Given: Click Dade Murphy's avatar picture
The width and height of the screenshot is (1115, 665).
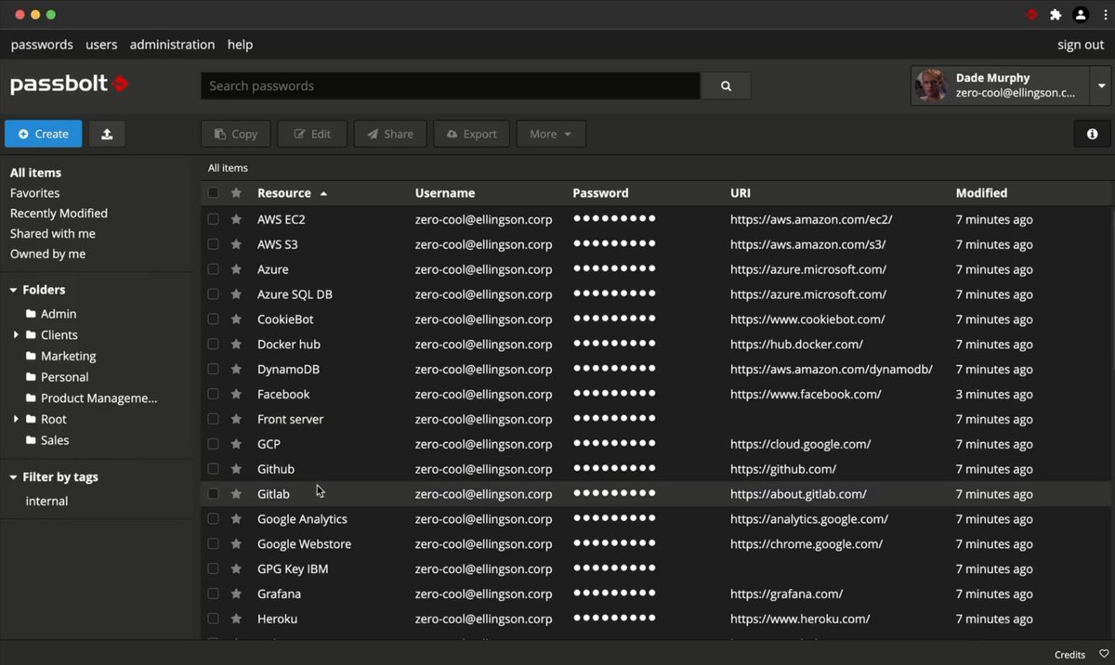Looking at the screenshot, I should (x=931, y=85).
